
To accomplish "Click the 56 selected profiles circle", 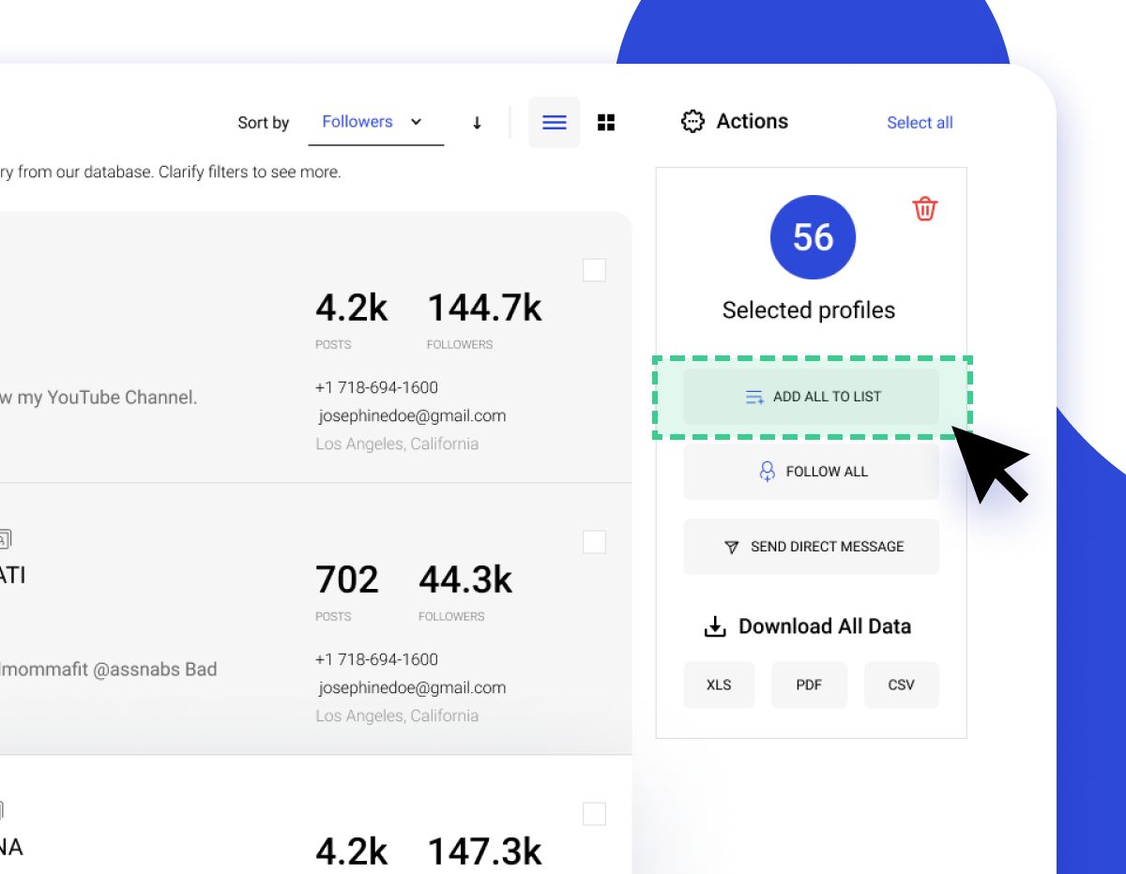I will pyautogui.click(x=813, y=237).
